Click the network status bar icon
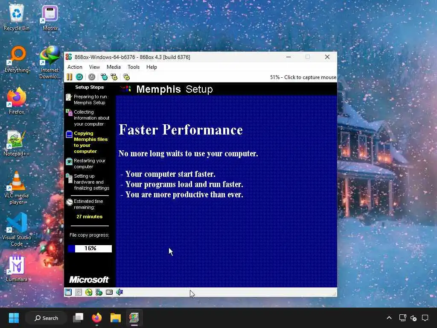 click(99, 292)
